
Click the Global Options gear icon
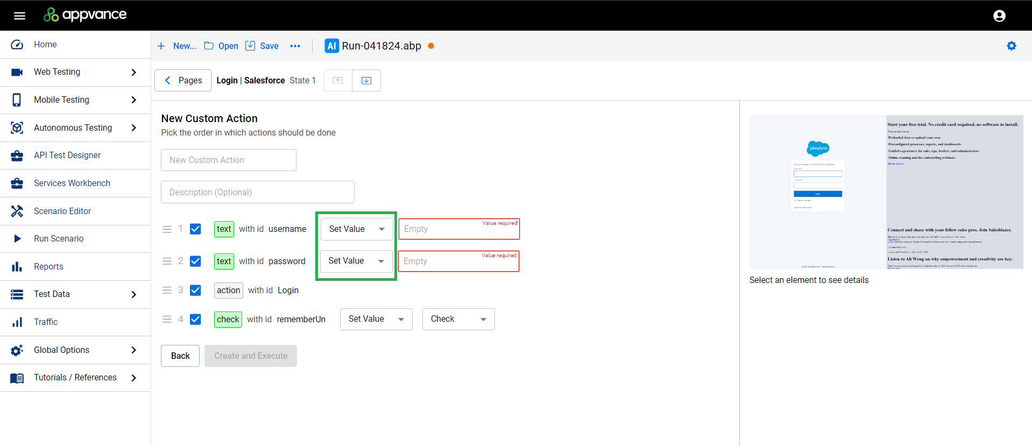[x=17, y=350]
